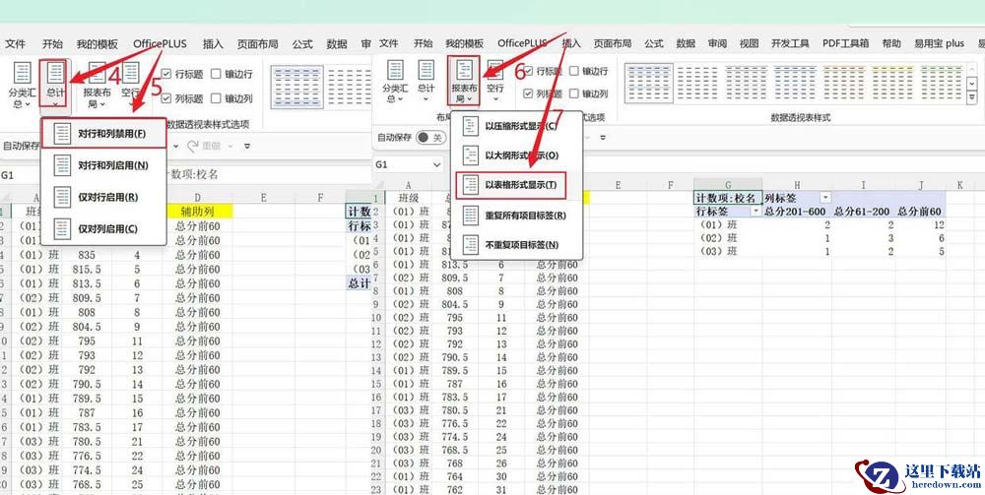Select 重复所有项目标签(R) option
The image size is (985, 495).
(516, 216)
